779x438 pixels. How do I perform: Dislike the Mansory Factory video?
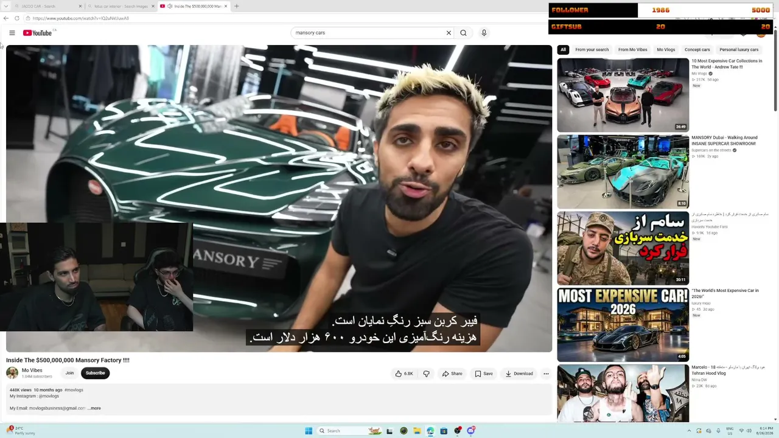click(426, 374)
